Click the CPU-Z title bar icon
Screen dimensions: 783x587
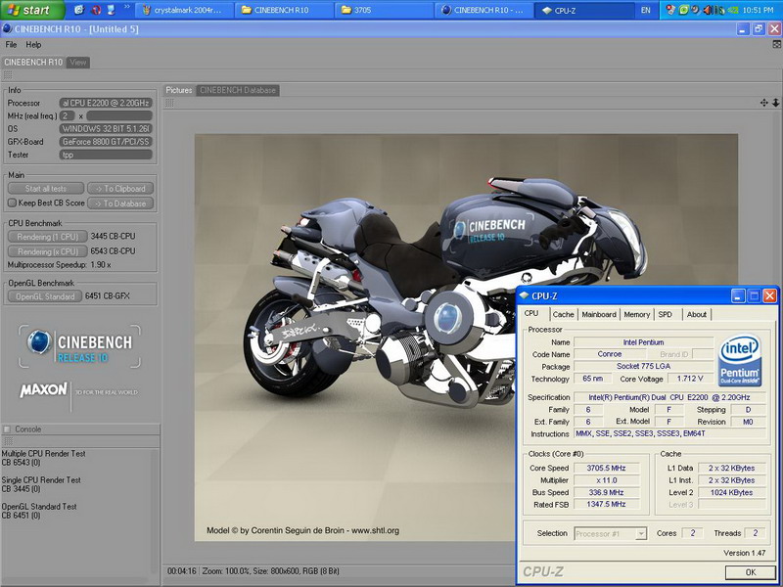click(x=524, y=295)
